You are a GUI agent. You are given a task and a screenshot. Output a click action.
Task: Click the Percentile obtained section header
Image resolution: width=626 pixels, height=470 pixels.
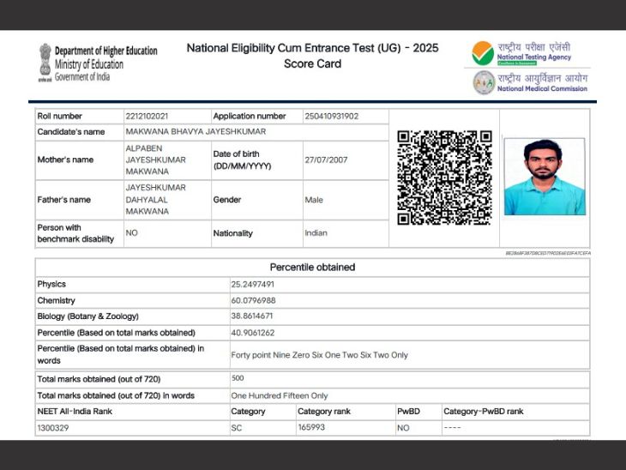coord(312,268)
